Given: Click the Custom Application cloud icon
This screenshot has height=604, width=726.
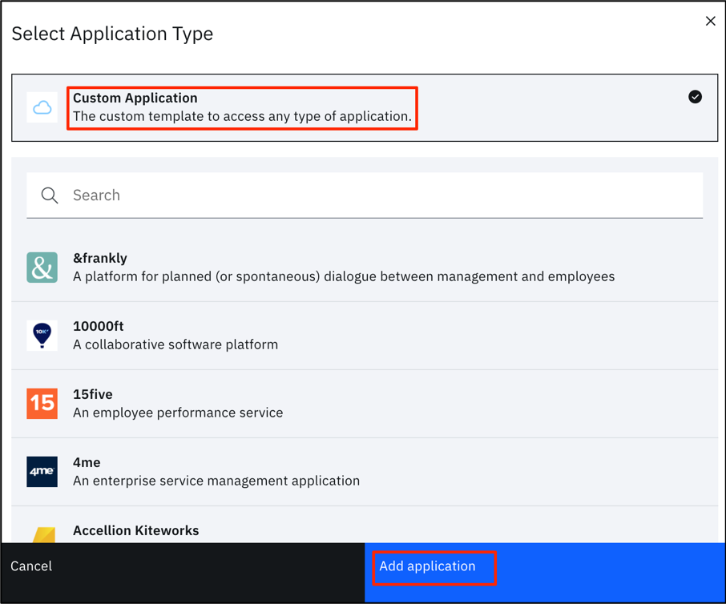Looking at the screenshot, I should (42, 107).
